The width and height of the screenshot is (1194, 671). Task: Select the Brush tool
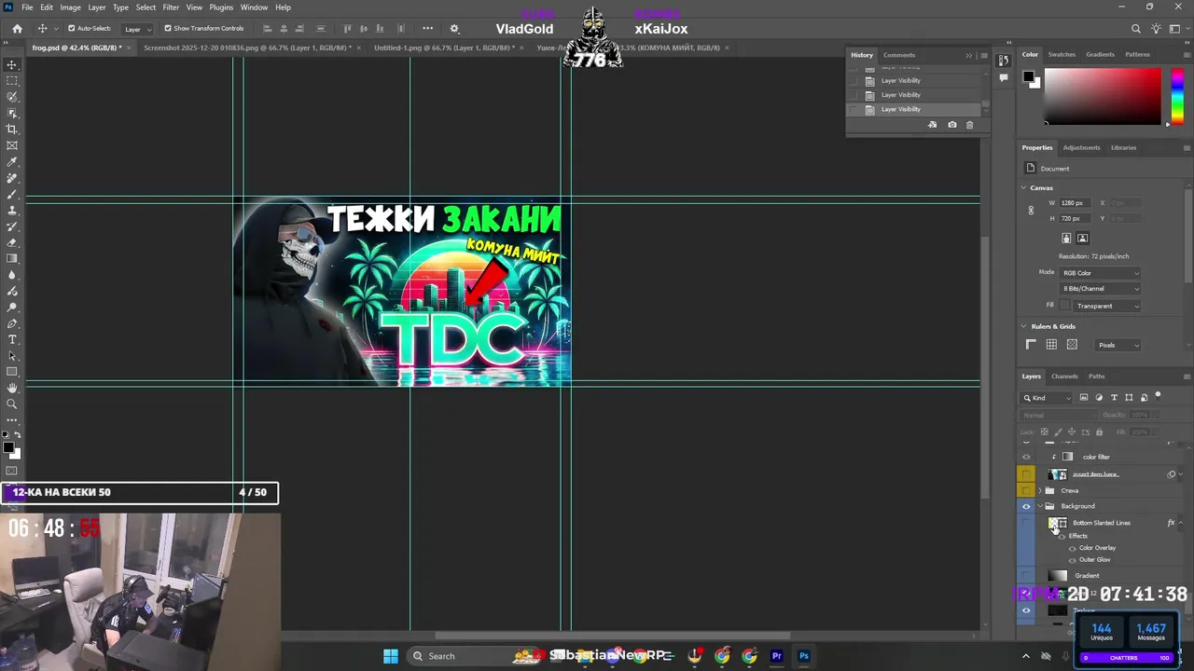pyautogui.click(x=12, y=194)
